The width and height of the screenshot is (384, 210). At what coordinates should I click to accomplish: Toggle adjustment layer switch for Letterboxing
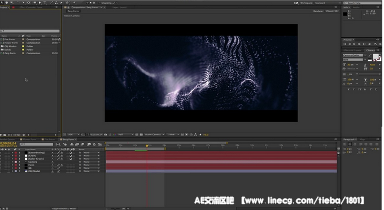point(71,153)
